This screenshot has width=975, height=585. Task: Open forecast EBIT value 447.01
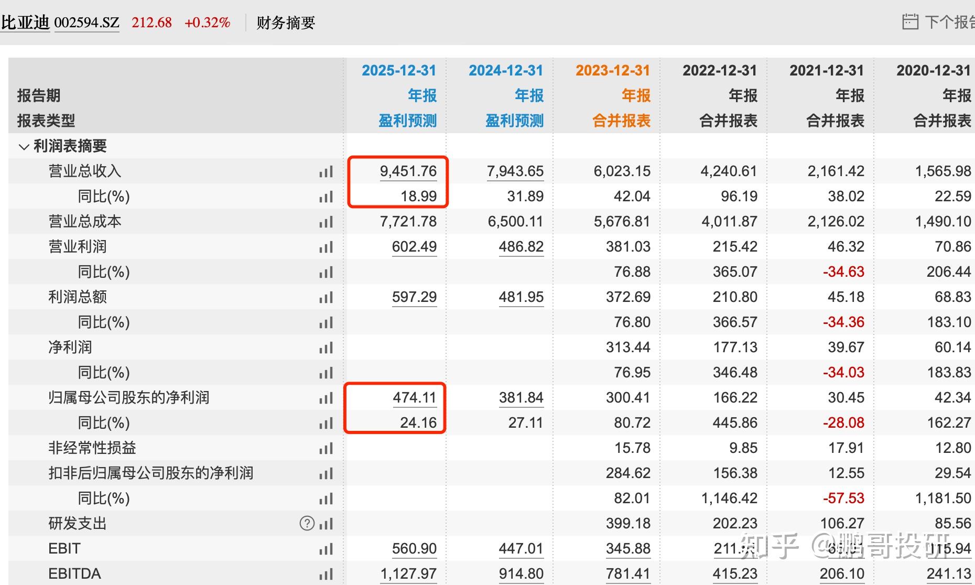click(521, 549)
